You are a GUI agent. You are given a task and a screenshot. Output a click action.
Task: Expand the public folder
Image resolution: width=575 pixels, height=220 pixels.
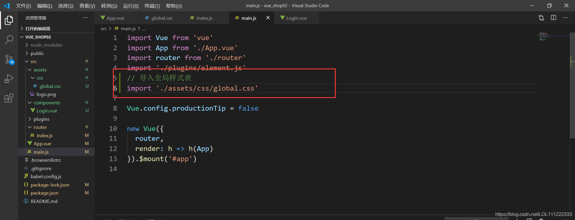56,53
